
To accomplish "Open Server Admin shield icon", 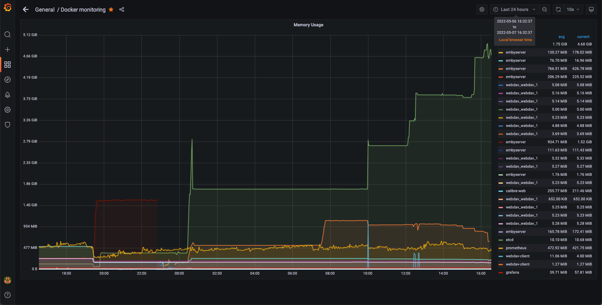I will point(8,125).
